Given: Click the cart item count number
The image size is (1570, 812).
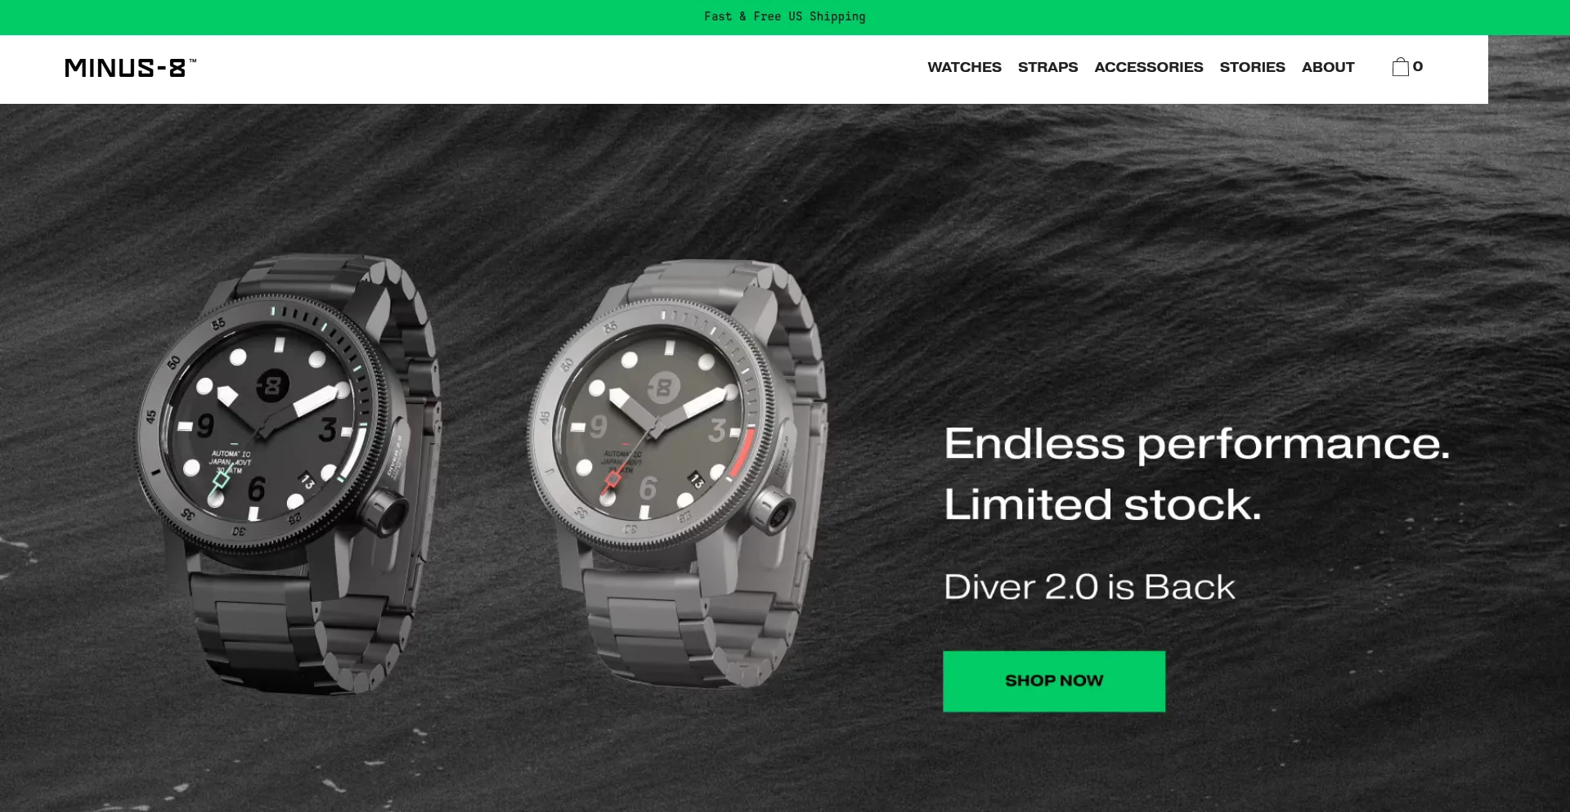Looking at the screenshot, I should 1418,67.
